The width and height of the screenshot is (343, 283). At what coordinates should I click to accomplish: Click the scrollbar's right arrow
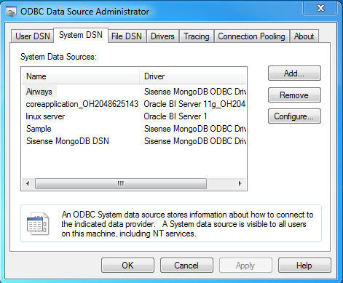point(240,183)
